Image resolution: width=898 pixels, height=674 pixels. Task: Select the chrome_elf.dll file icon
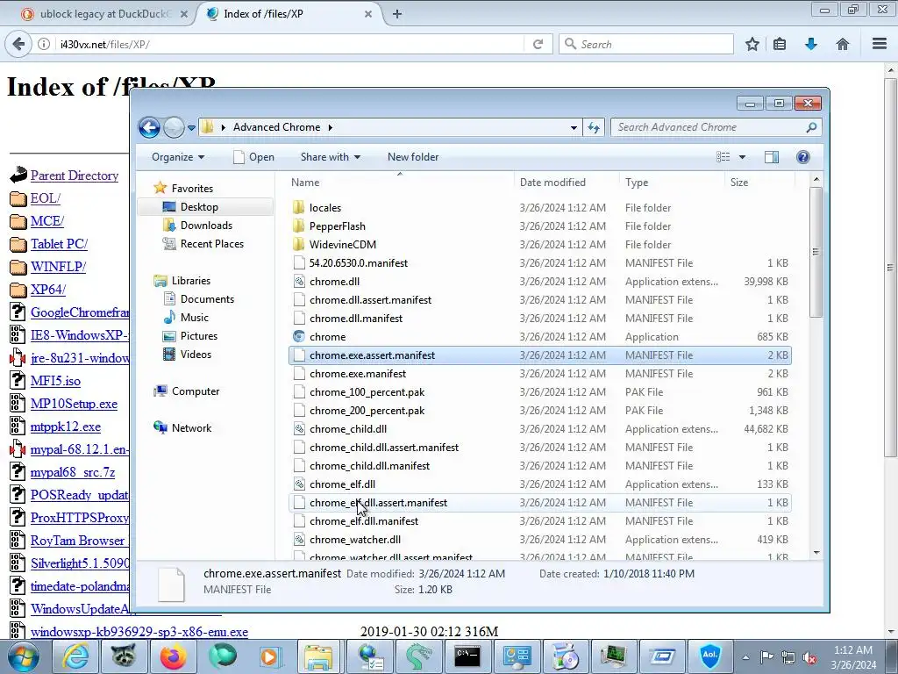click(298, 484)
